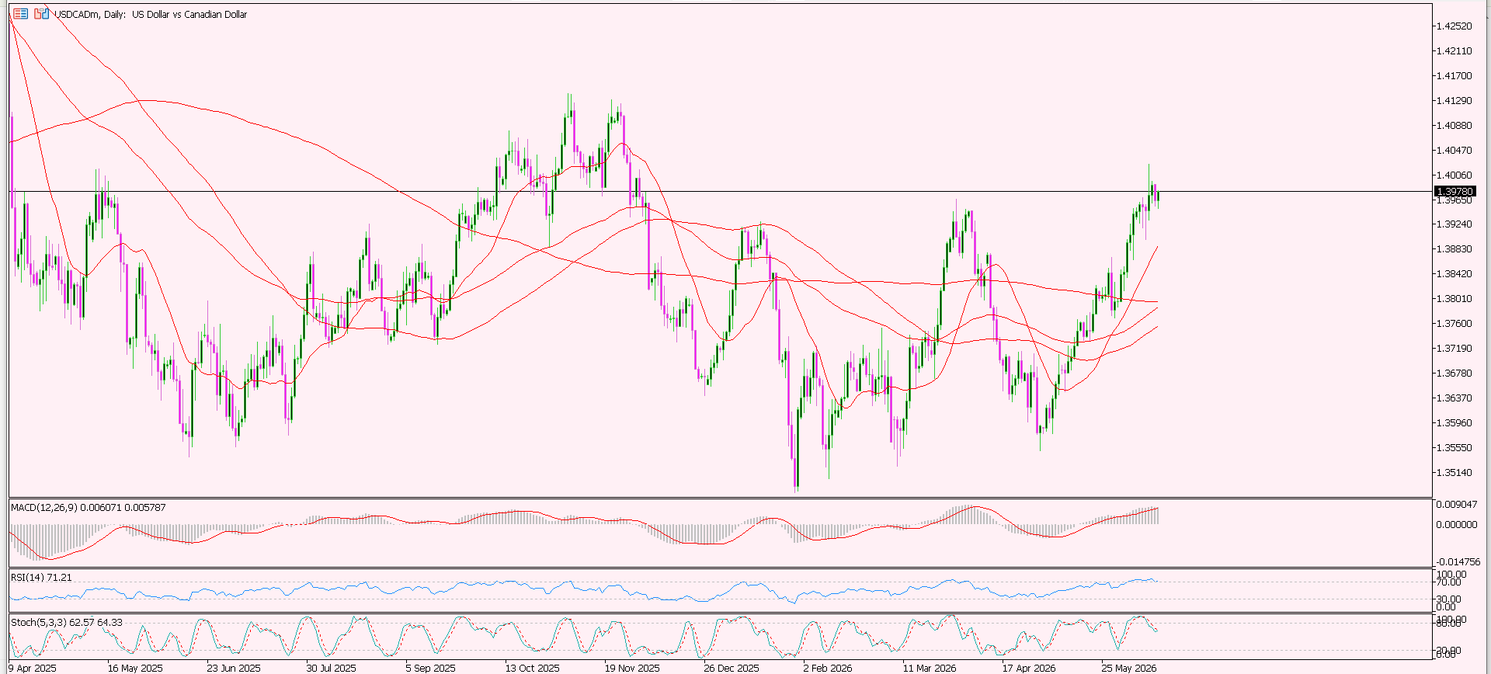1491x674 pixels.
Task: Click the Stoch(5,3,3) indicator label
Action: tap(67, 623)
